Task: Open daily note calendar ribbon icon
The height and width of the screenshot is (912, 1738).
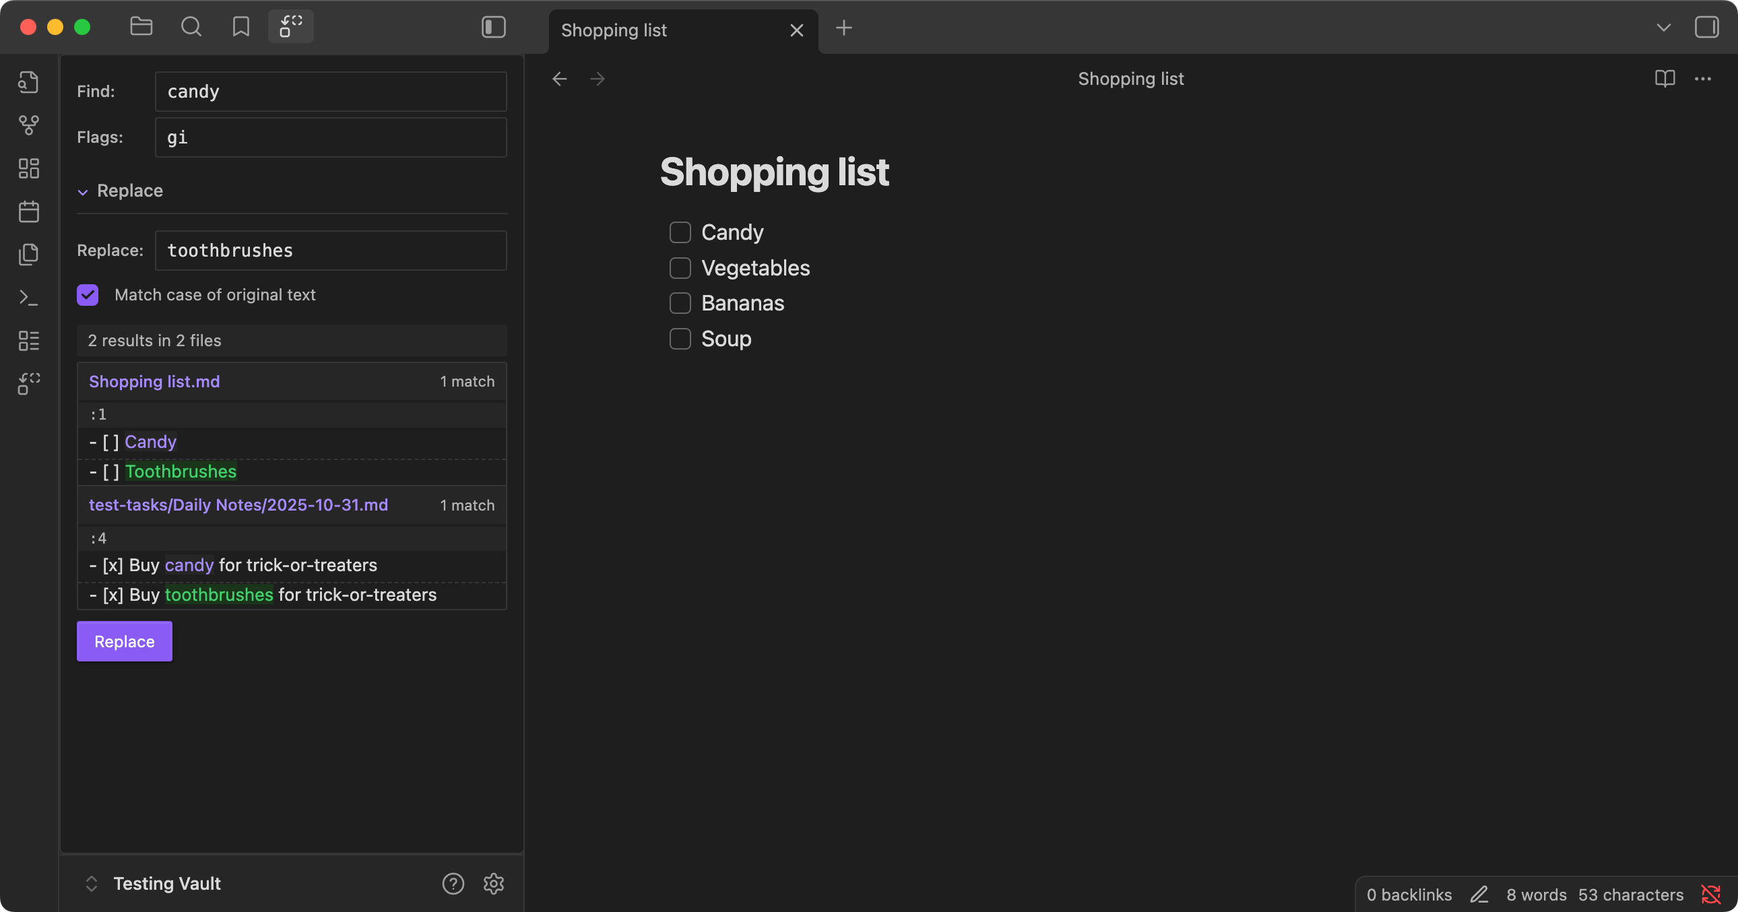Action: 28,211
